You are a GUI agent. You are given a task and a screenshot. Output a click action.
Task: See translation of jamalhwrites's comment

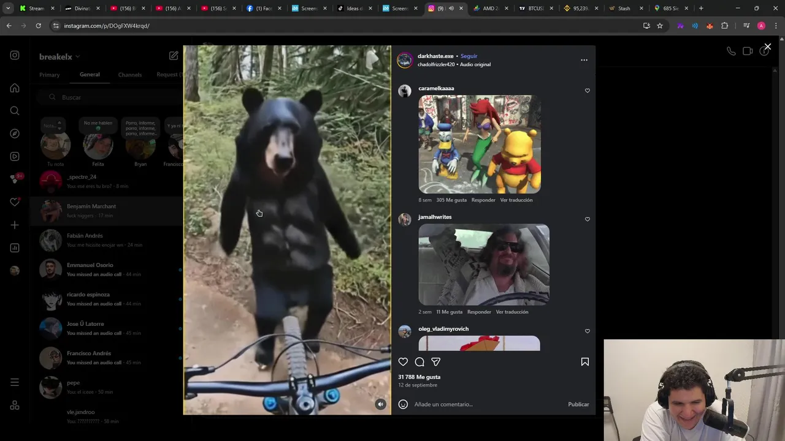pos(512,312)
